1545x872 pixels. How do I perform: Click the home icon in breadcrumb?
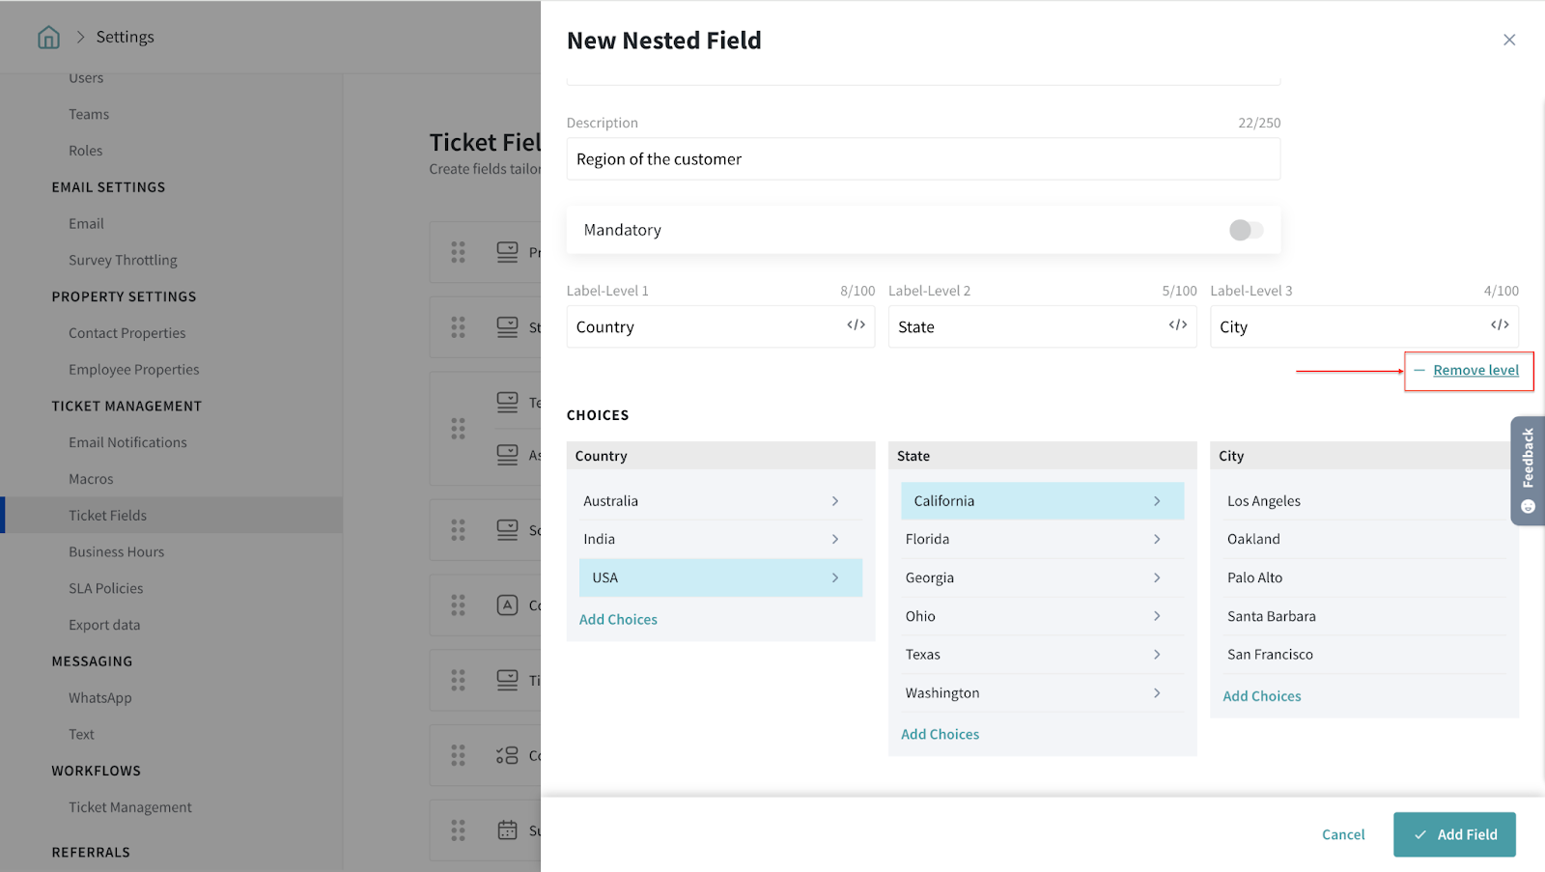48,37
